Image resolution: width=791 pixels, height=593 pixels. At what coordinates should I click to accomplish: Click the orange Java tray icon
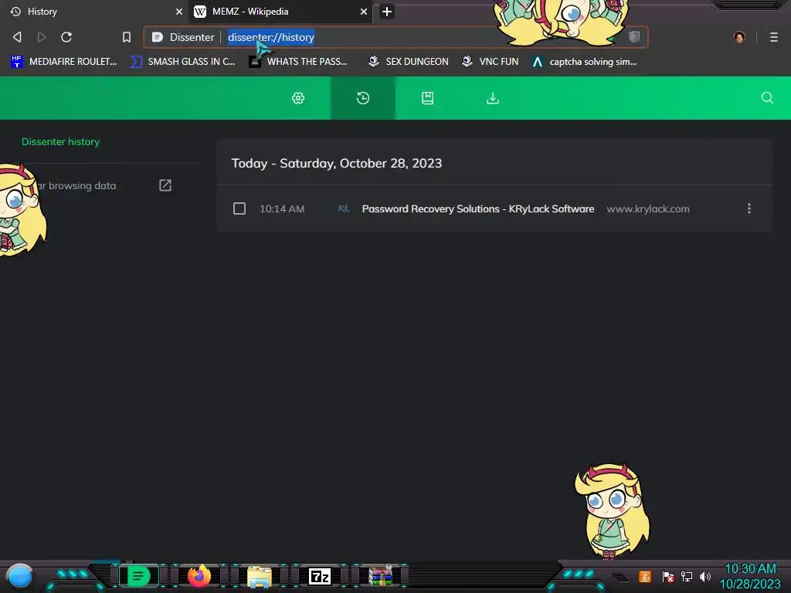coord(644,576)
